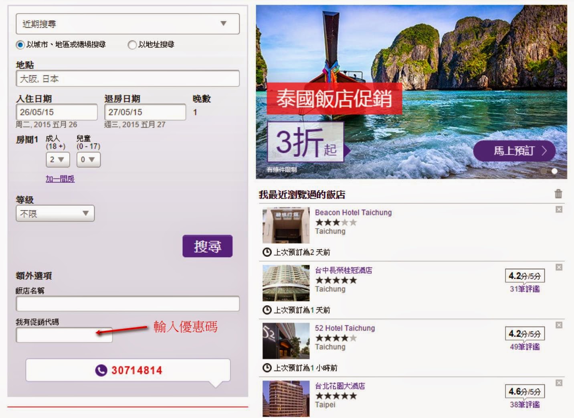Select the second banner carousel dot
This screenshot has width=574, height=418.
[554, 171]
